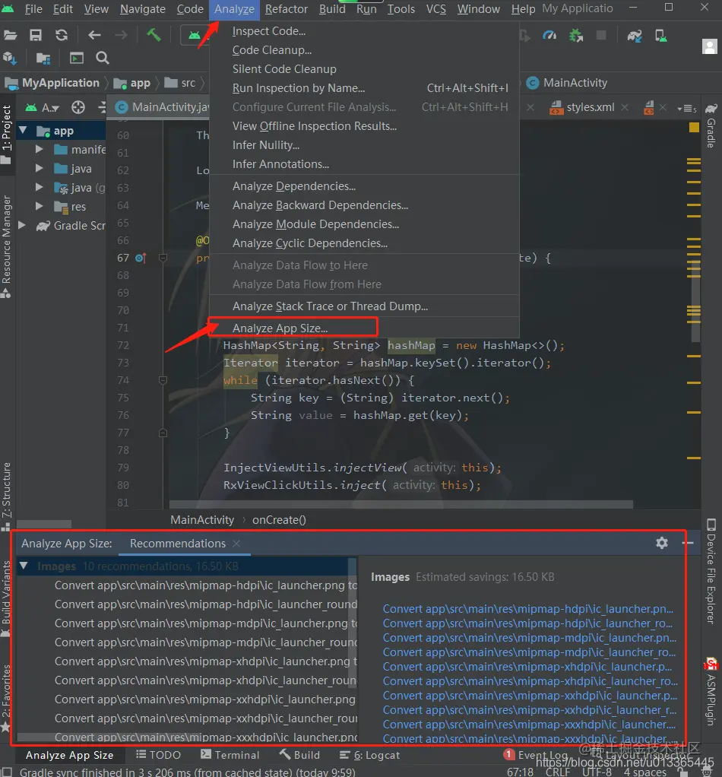
Task: Open the Project Structure icon
Action: (43, 59)
